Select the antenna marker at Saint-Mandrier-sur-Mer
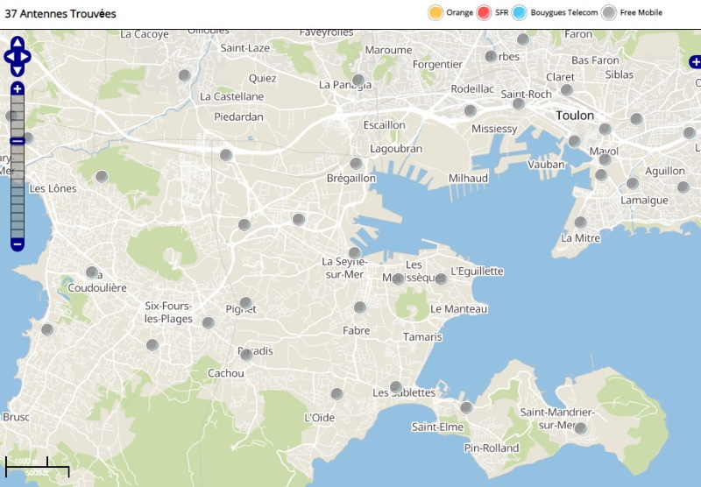Viewport: 701px width, 487px height. 580,427
